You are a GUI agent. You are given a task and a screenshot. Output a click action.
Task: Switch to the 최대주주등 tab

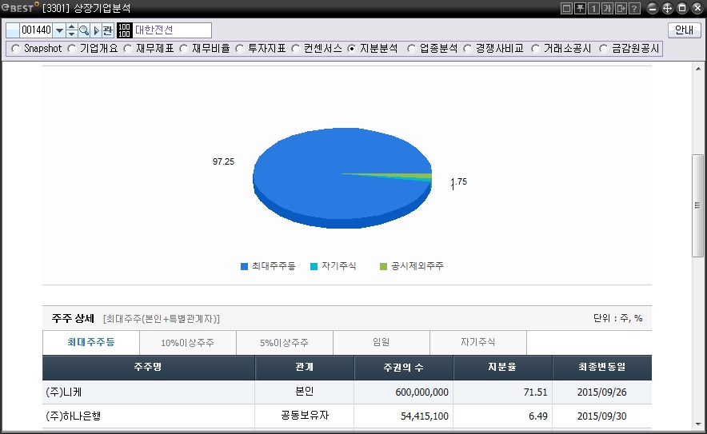(91, 343)
